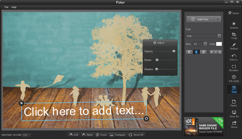Toggle bold text formatting
The height and width of the screenshot is (139, 242).
pos(211,52)
